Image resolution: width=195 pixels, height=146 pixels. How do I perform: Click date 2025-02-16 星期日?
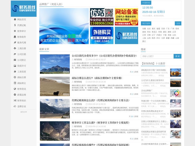click(154, 12)
